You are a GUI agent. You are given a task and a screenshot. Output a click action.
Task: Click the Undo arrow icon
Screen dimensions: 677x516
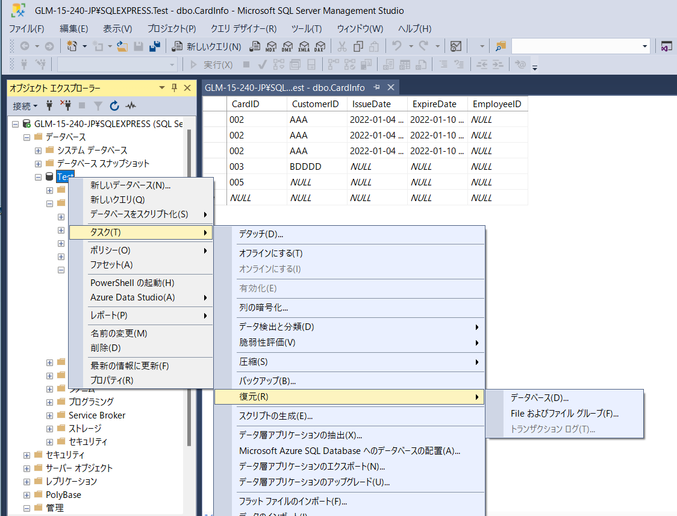397,46
